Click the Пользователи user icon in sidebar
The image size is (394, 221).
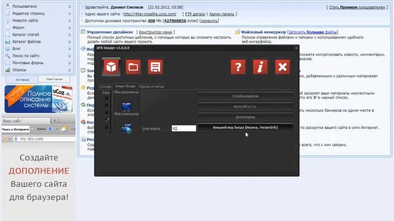click(8, 6)
